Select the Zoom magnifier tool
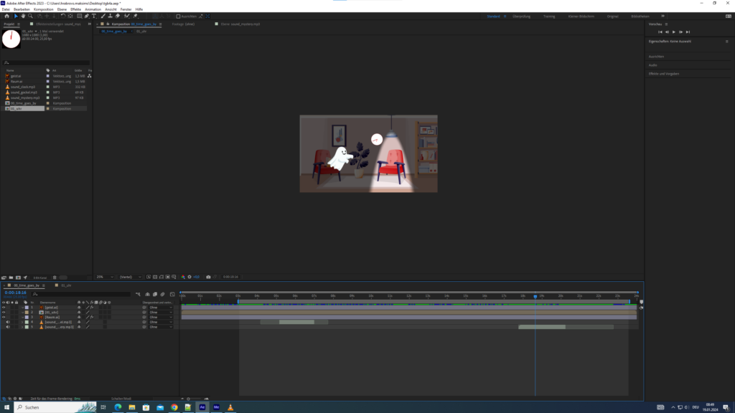Viewport: 735px width, 413px height. tap(30, 16)
